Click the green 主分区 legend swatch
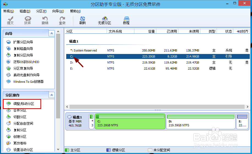This screenshot has height=154, width=252. [67, 150]
